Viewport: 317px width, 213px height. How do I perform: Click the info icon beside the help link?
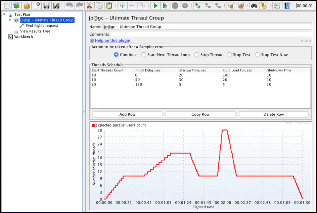(92, 41)
